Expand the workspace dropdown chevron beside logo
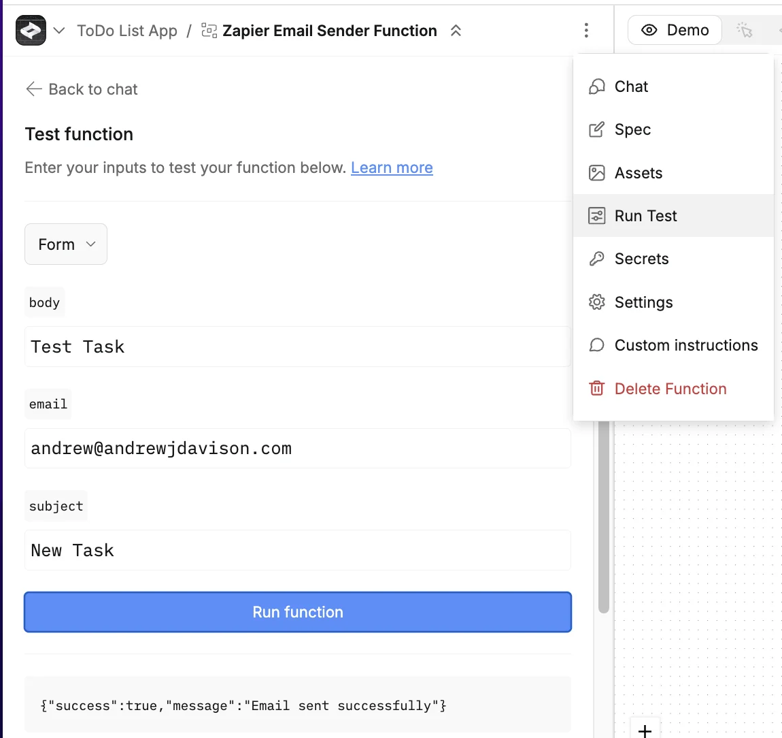Viewport: 782px width, 738px height. pyautogui.click(x=59, y=31)
